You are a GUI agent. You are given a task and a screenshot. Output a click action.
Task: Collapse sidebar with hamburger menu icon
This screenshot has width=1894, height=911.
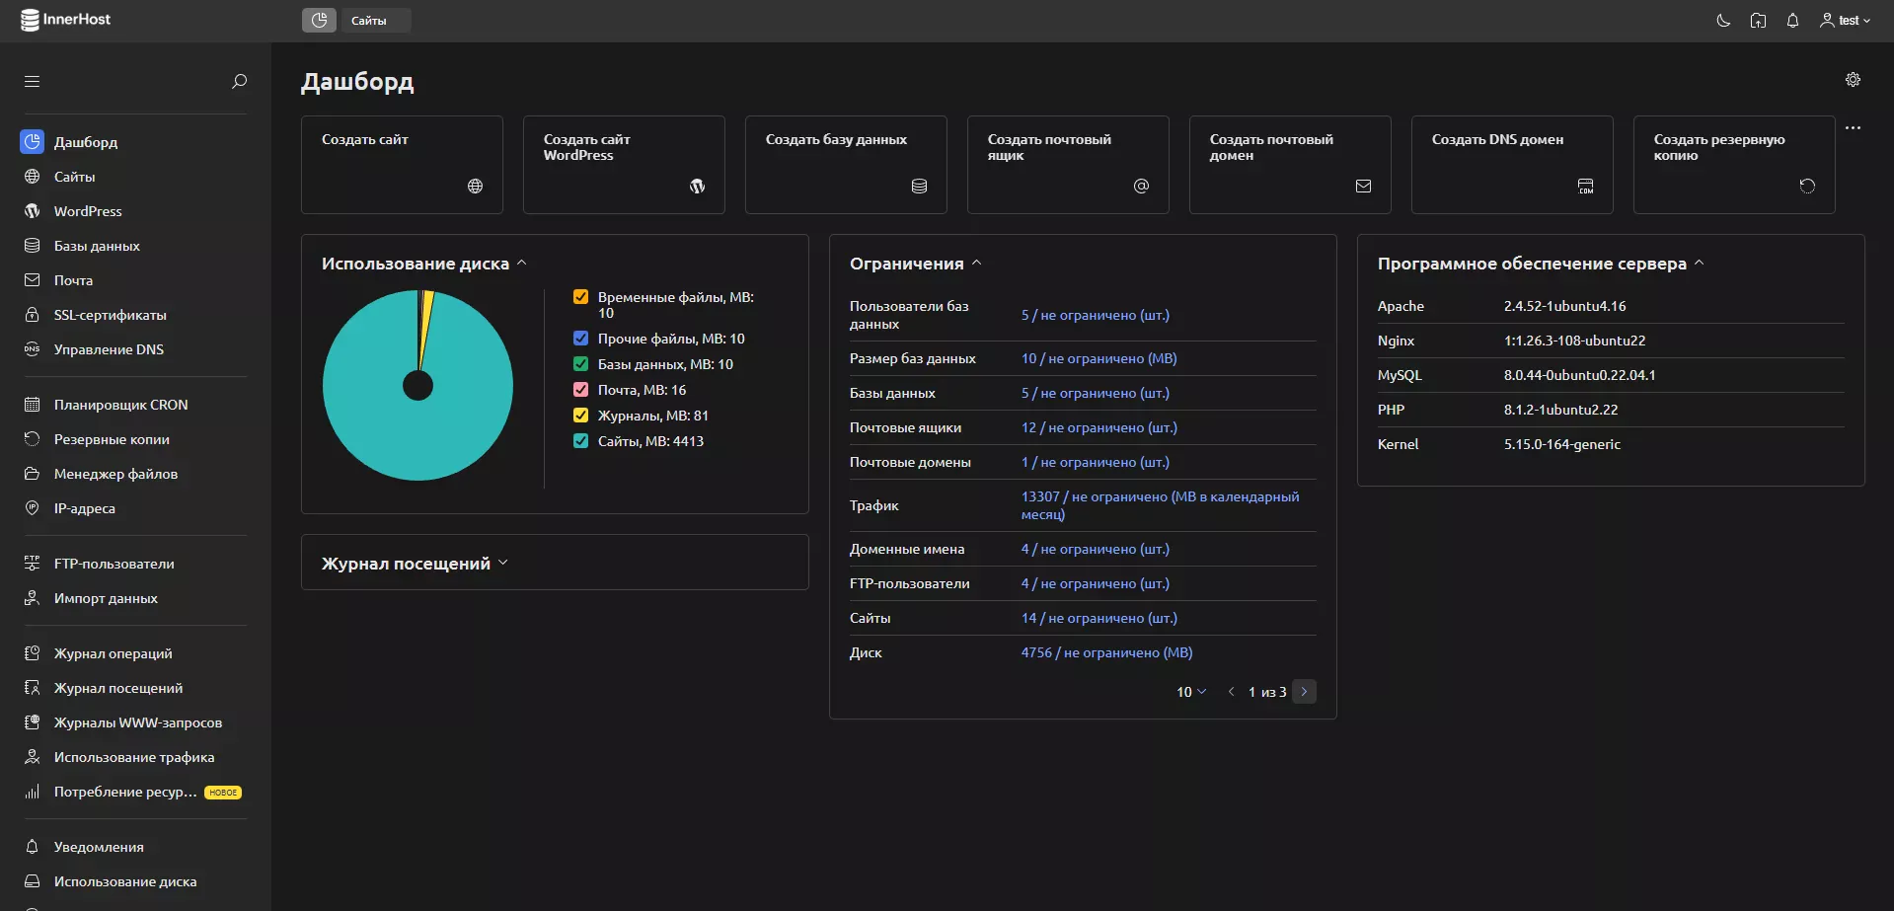click(32, 81)
